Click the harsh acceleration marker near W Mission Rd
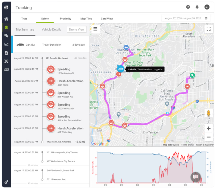The image size is (216, 189). [x=187, y=86]
